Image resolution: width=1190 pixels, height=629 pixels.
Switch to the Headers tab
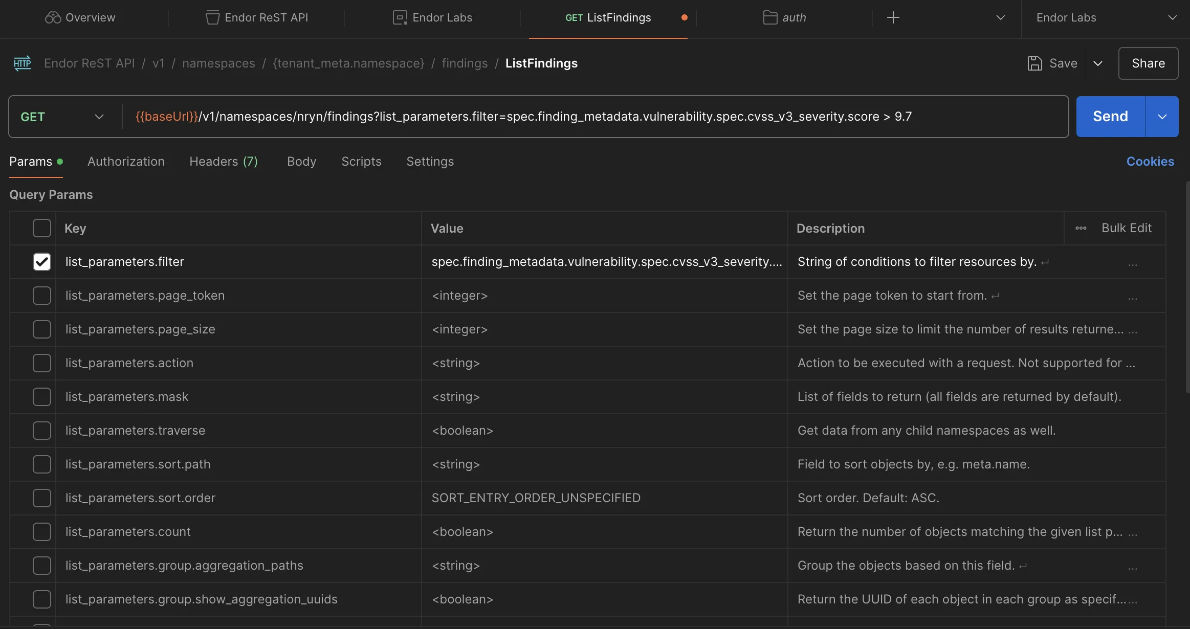224,161
